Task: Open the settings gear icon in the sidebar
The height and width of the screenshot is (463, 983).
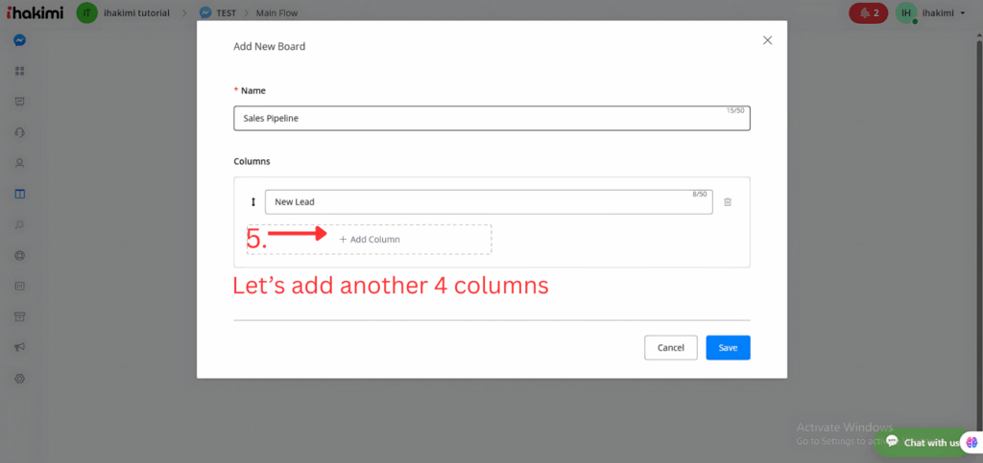Action: coord(19,379)
